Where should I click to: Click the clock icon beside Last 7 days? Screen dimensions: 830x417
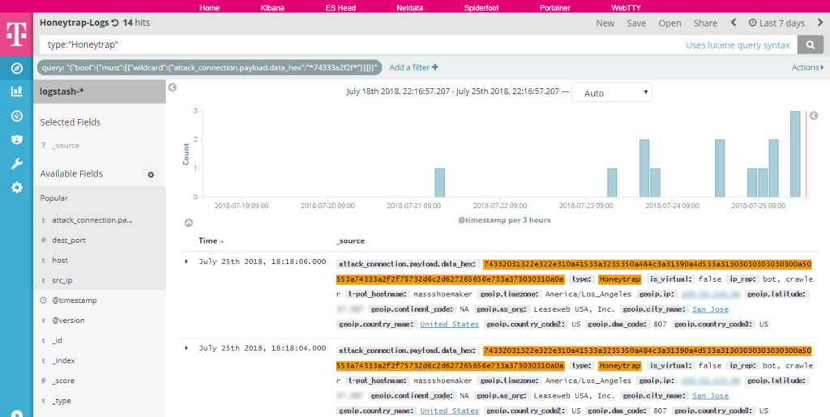click(753, 23)
